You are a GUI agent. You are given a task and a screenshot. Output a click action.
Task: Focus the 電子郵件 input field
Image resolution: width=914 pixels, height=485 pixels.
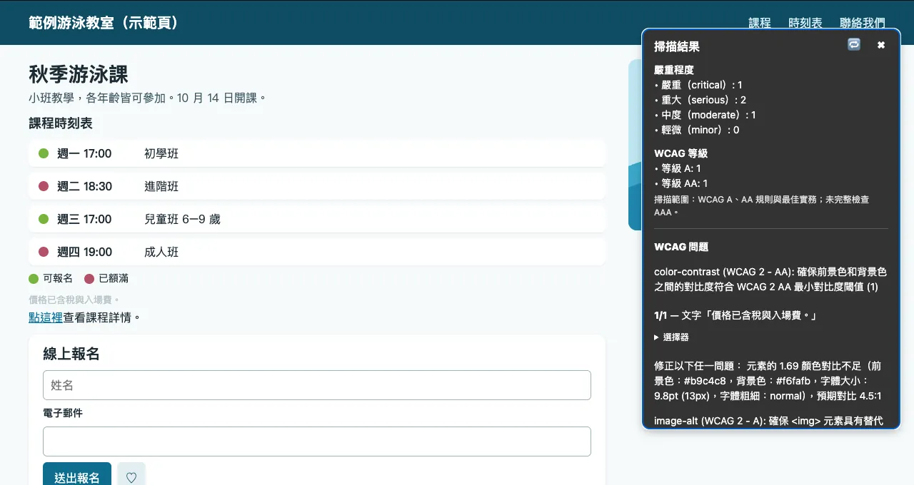pos(317,441)
